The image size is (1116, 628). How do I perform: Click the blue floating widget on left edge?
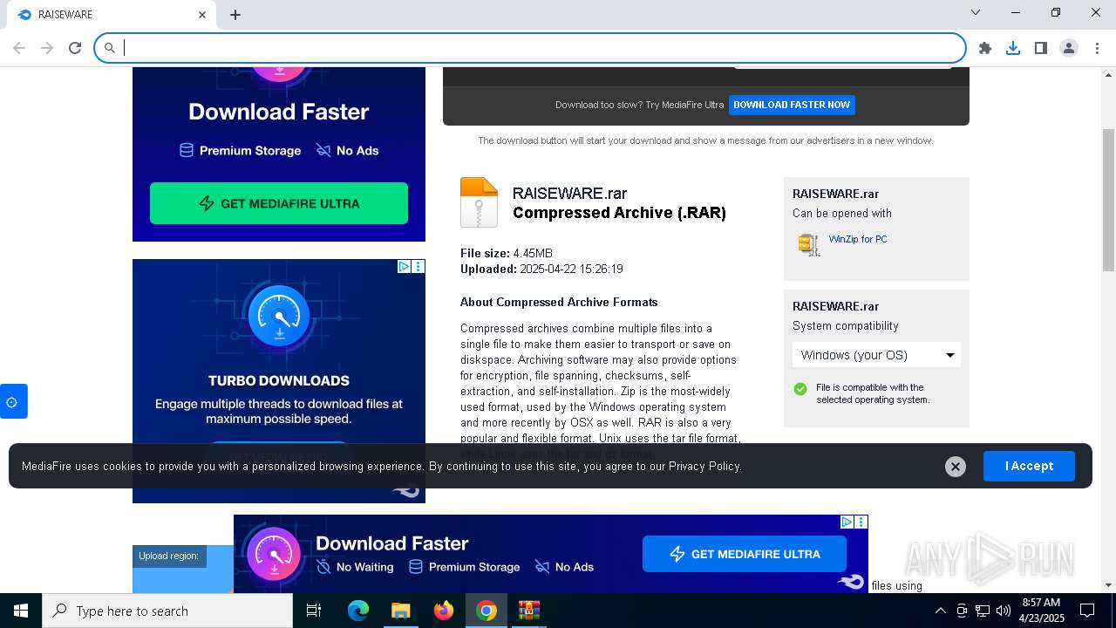[13, 401]
